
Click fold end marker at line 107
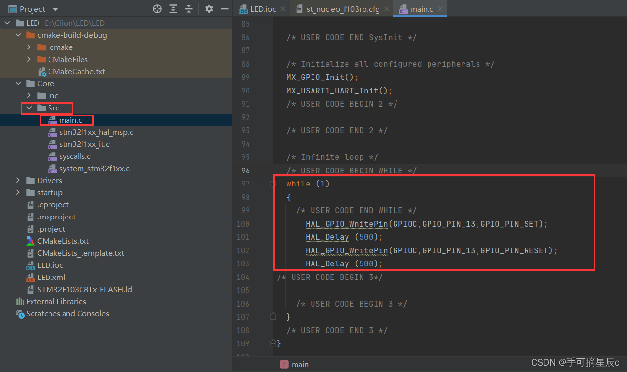point(273,317)
